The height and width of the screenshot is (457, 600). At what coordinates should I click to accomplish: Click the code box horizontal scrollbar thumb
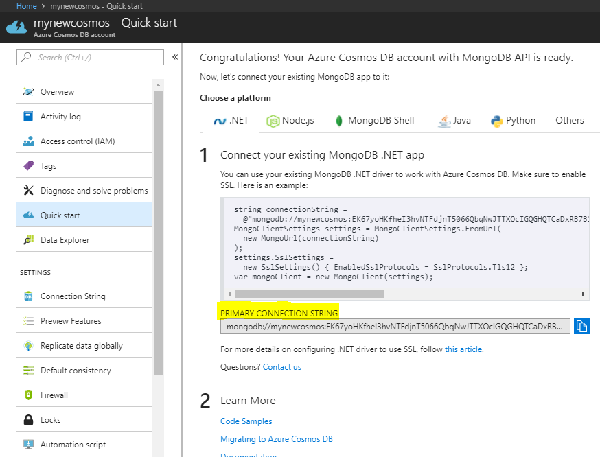coord(309,294)
